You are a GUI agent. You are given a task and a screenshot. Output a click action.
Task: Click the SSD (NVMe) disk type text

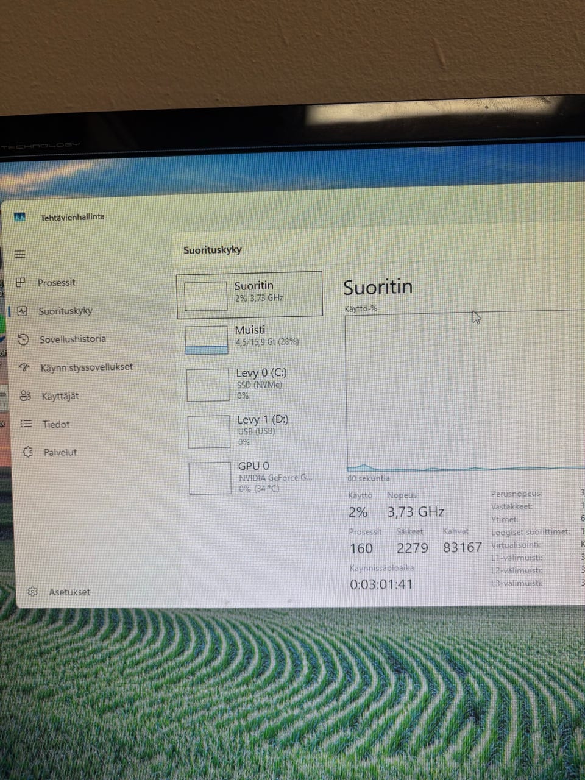click(259, 385)
